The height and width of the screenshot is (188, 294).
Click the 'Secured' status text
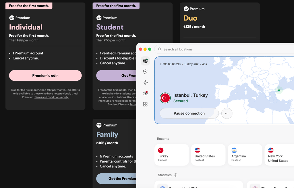point(180,101)
